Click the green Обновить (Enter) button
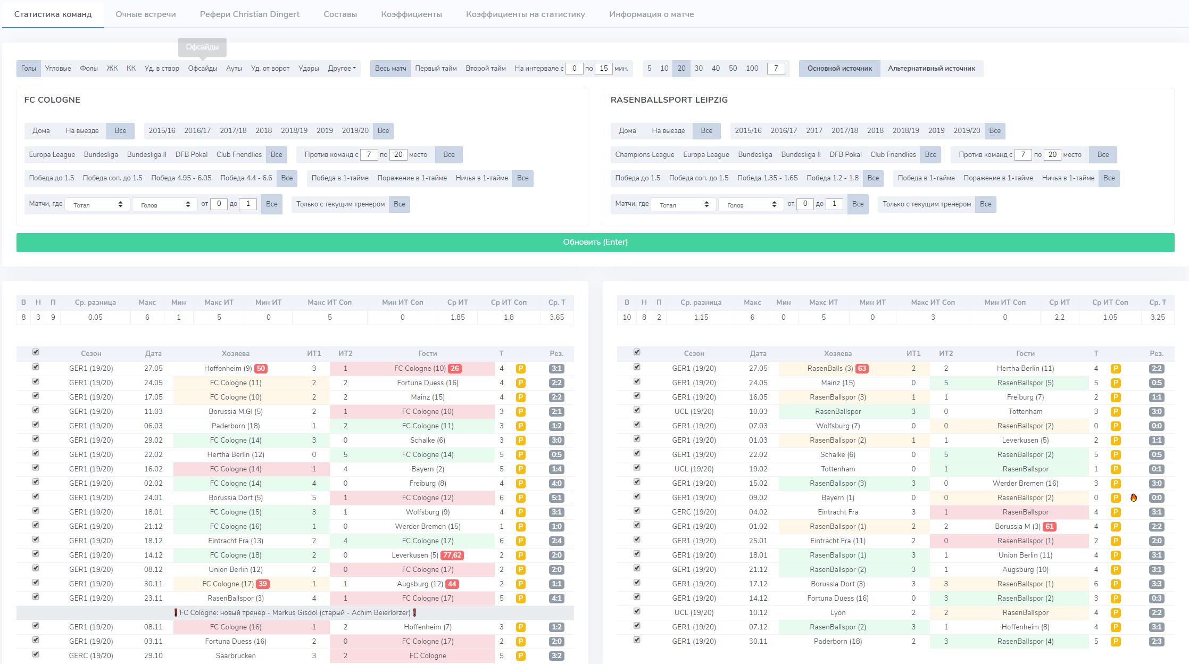Viewport: 1189px width, 664px height. pos(595,242)
